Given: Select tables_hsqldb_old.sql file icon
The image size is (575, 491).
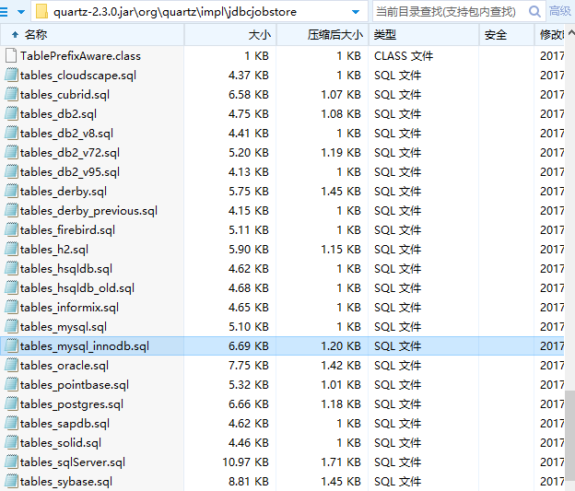Looking at the screenshot, I should pyautogui.click(x=11, y=287).
